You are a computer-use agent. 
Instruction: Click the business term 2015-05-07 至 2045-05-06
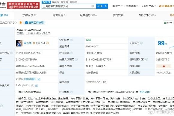pyautogui.click(x=31, y=66)
